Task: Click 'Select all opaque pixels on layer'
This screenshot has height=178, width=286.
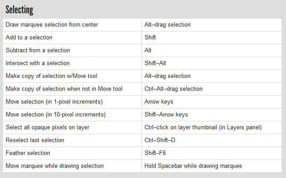Action: point(47,128)
